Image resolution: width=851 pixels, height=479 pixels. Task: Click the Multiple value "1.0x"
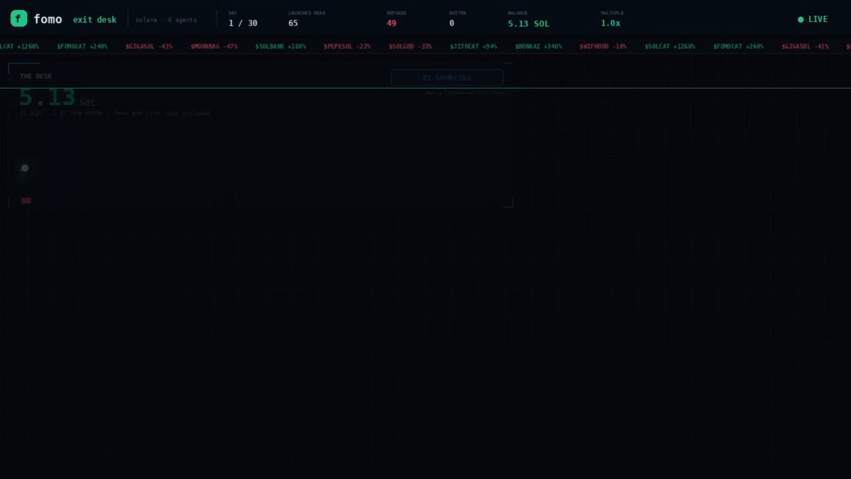pyautogui.click(x=611, y=23)
